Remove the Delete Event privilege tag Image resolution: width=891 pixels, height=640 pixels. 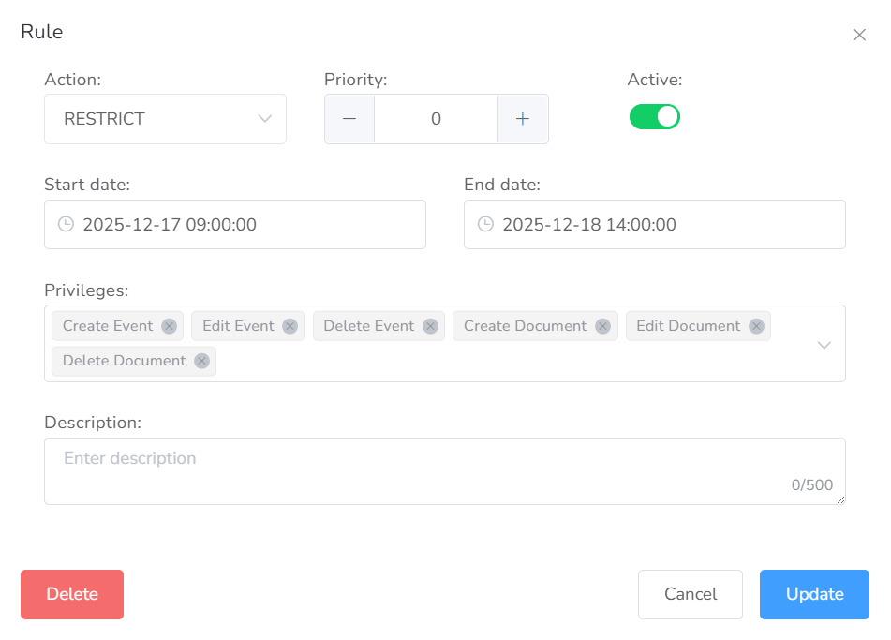(x=430, y=326)
